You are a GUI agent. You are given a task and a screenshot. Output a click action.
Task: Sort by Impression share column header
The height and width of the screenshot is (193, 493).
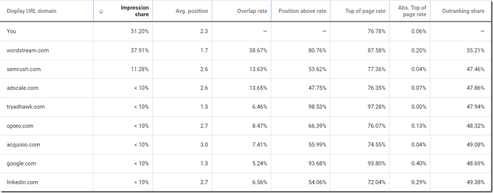pos(135,11)
